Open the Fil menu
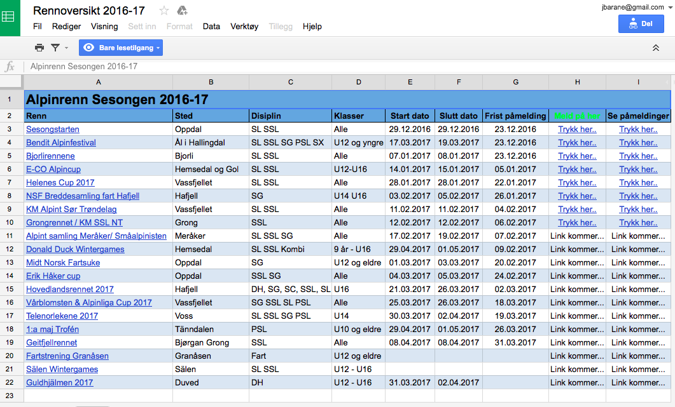 pyautogui.click(x=38, y=27)
